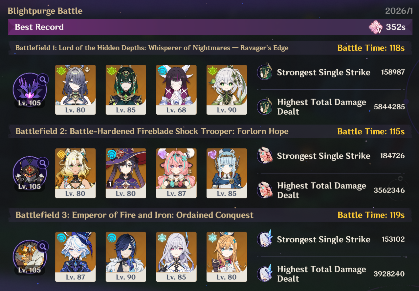Select pink-haired Lv. 87 character card
419x291 pixels.
point(176,173)
